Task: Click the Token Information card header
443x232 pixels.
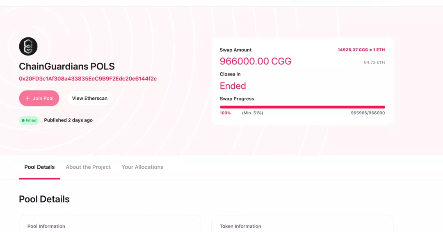Action: pyautogui.click(x=240, y=226)
